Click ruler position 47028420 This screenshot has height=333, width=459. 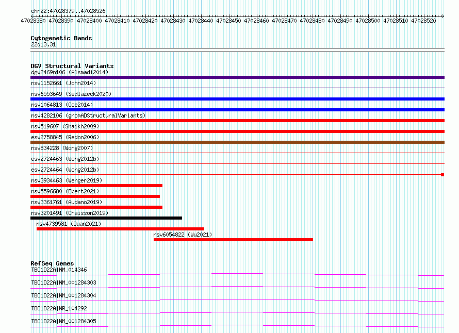pos(145,21)
